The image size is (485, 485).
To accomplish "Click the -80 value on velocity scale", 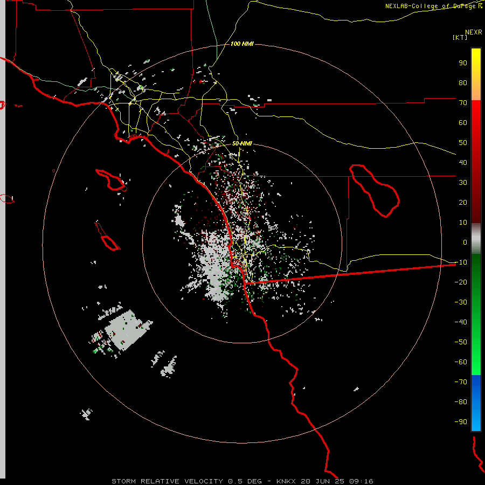I will [461, 402].
